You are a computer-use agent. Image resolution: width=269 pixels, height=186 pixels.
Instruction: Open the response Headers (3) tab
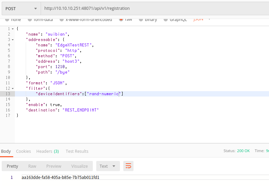pos(47,151)
